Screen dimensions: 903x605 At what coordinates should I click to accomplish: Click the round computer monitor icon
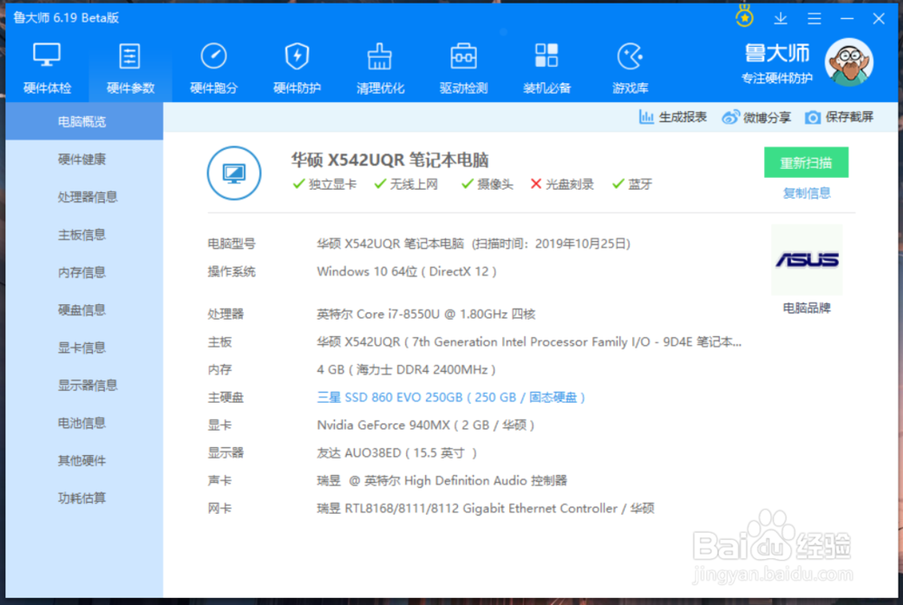tap(234, 173)
